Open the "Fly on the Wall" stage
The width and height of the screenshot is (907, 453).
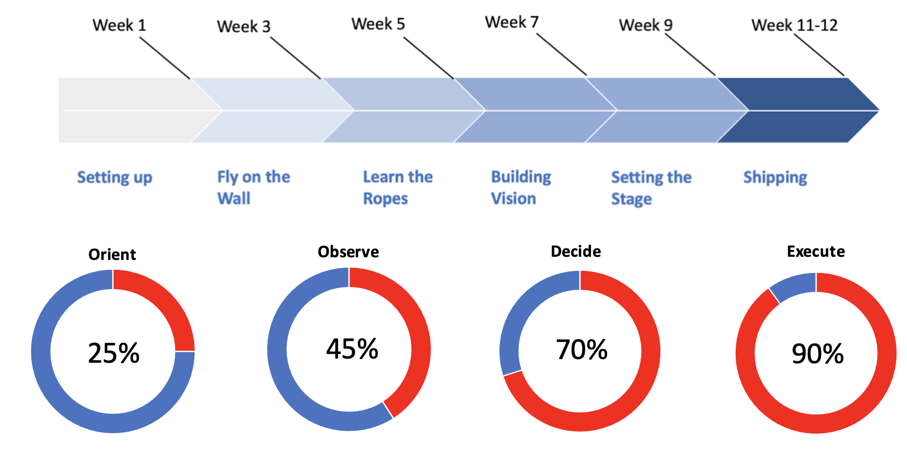253,187
